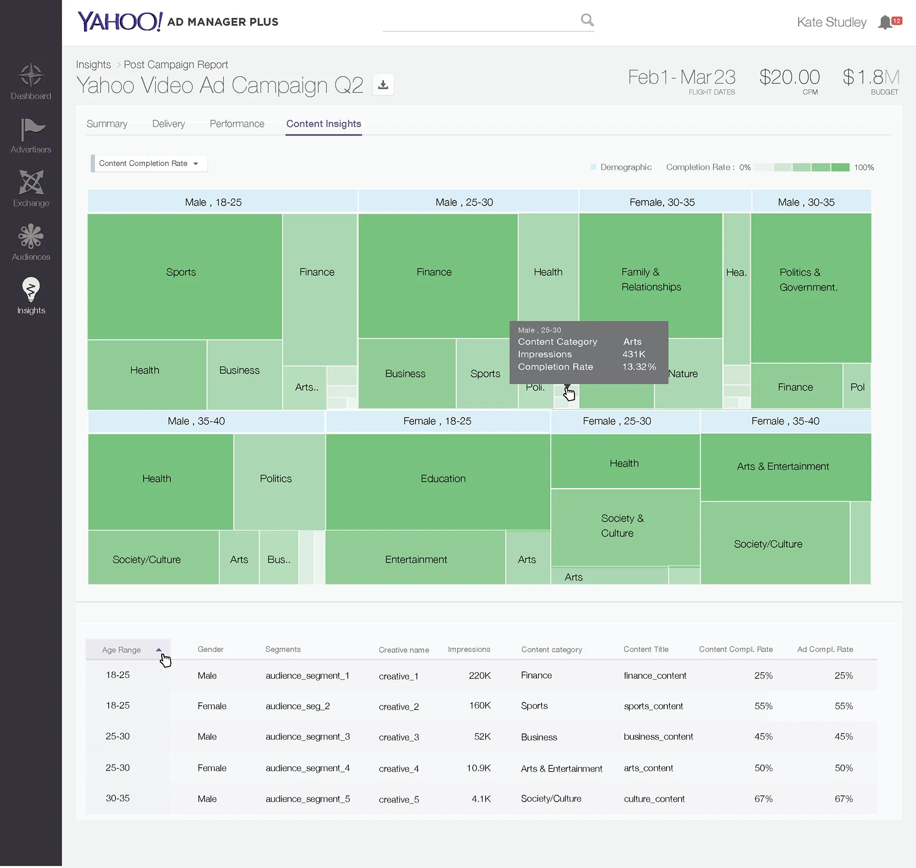
Task: Go to Insights breadcrumb link
Action: [94, 64]
